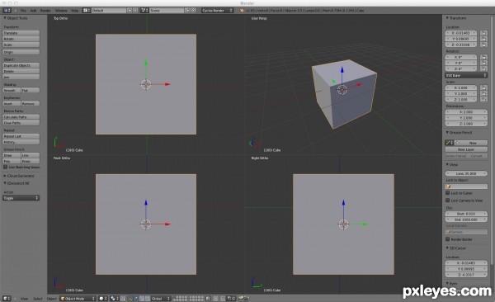Open the Object Mode dropdown
This screenshot has height=302, width=495.
coord(78,298)
